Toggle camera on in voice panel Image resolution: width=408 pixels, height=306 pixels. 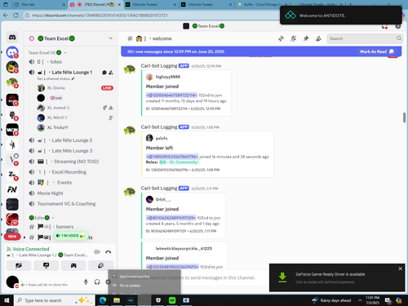tap(19, 265)
